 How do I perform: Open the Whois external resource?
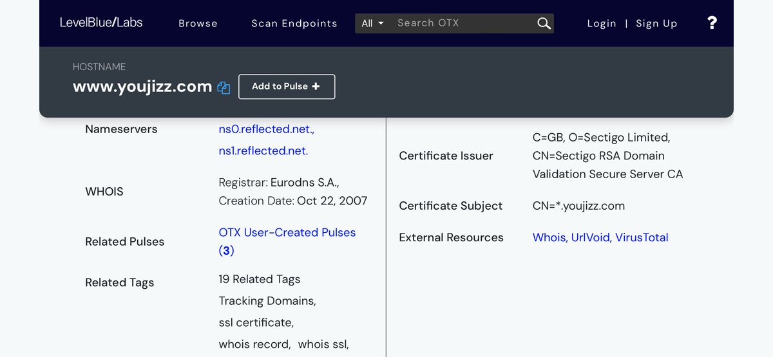(x=549, y=237)
